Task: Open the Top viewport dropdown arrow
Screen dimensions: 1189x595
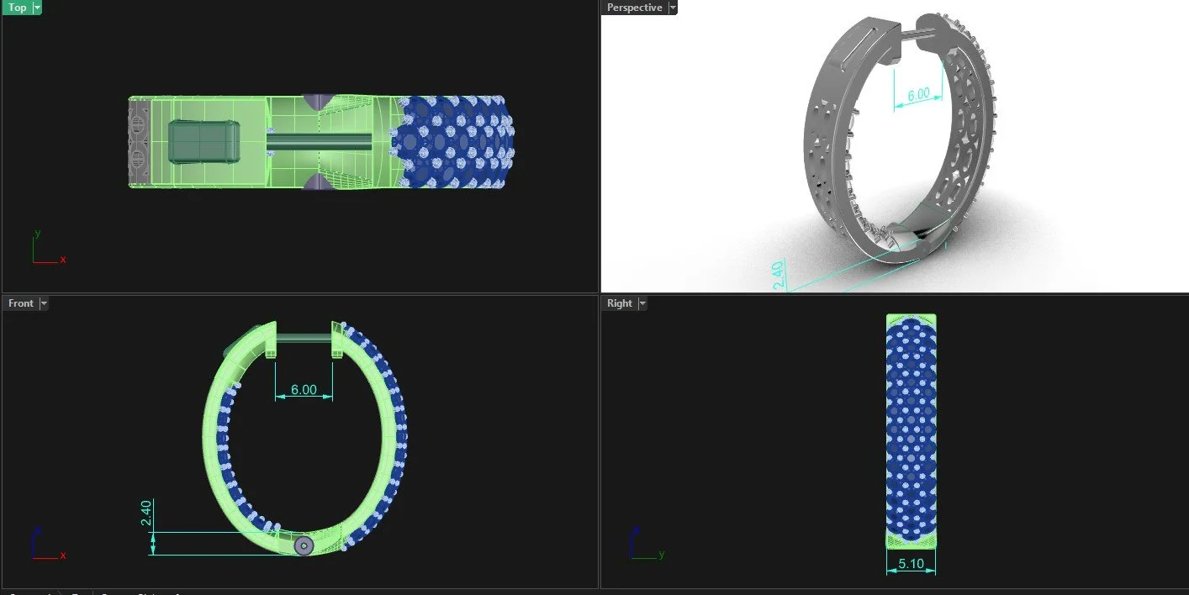Action: 37,8
